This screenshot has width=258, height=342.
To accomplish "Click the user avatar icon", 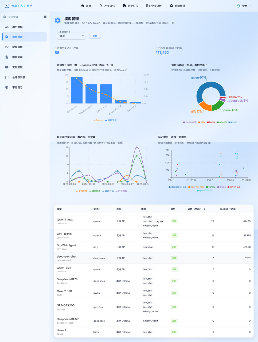I will pos(238,6).
